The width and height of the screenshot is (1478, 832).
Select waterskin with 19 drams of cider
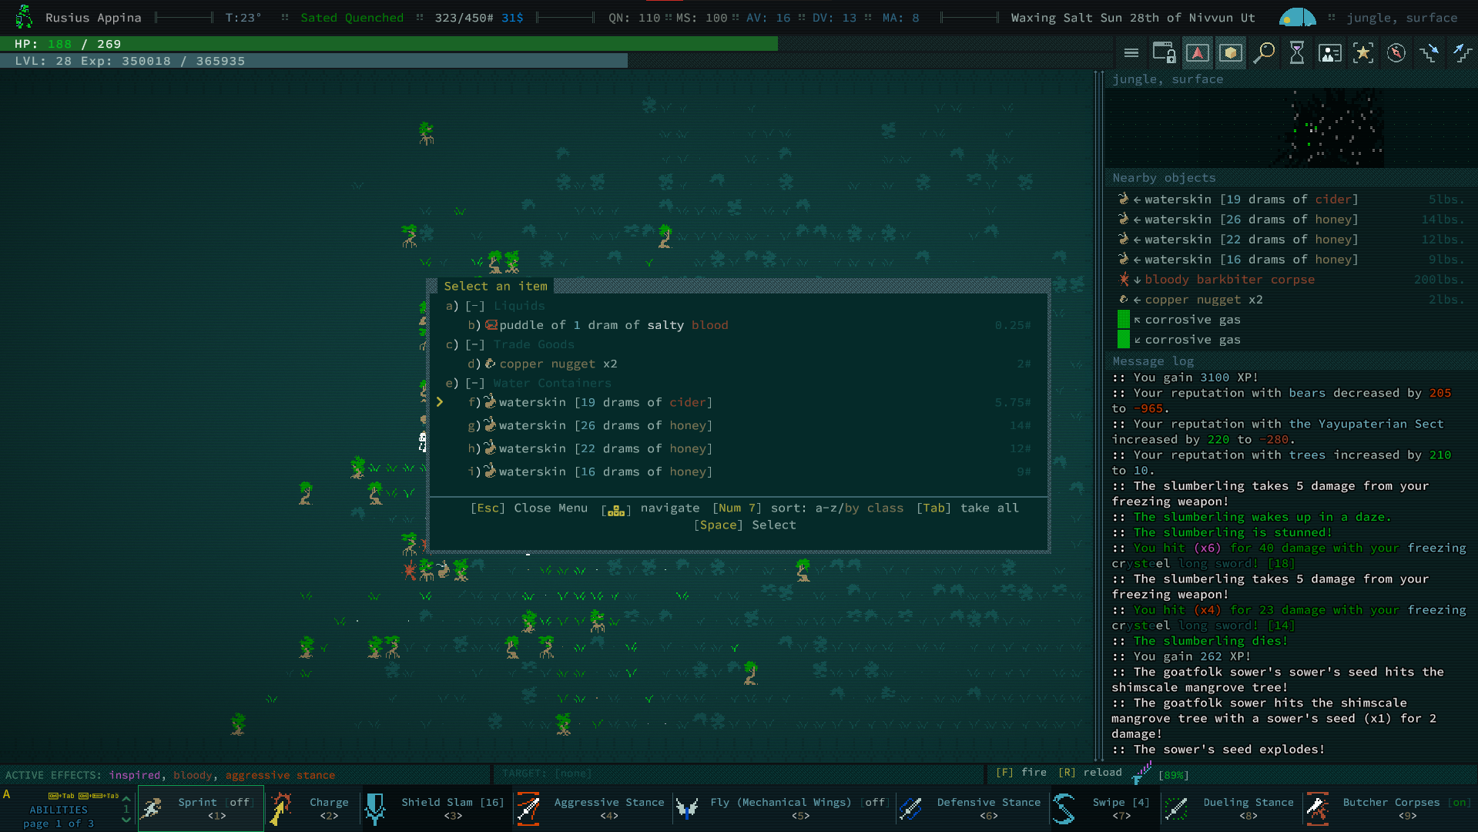739,402
